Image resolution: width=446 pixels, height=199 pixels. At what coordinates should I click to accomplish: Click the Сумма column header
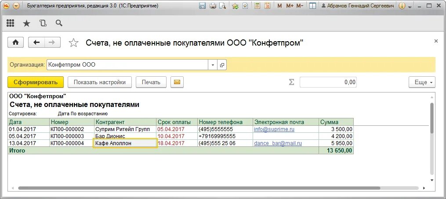point(336,122)
